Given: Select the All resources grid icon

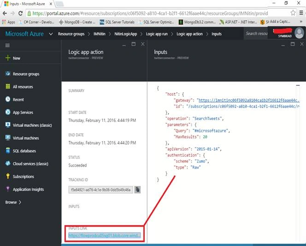Looking at the screenshot, I should (8, 86).
